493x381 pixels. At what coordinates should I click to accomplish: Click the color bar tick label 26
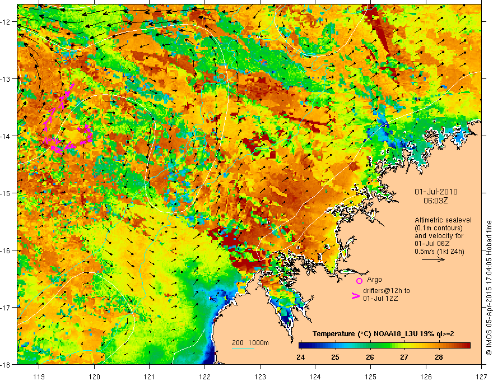[370, 357]
